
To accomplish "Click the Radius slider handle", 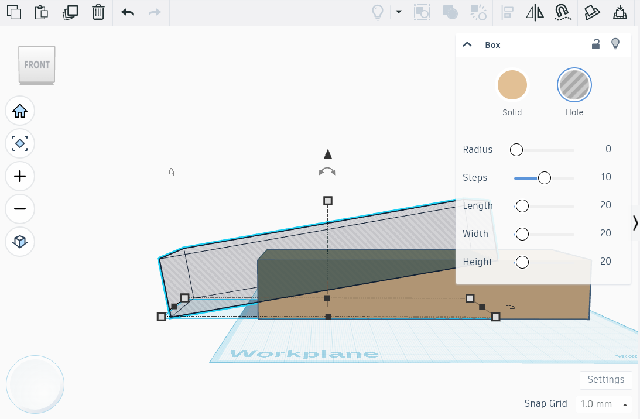I will tap(516, 150).
